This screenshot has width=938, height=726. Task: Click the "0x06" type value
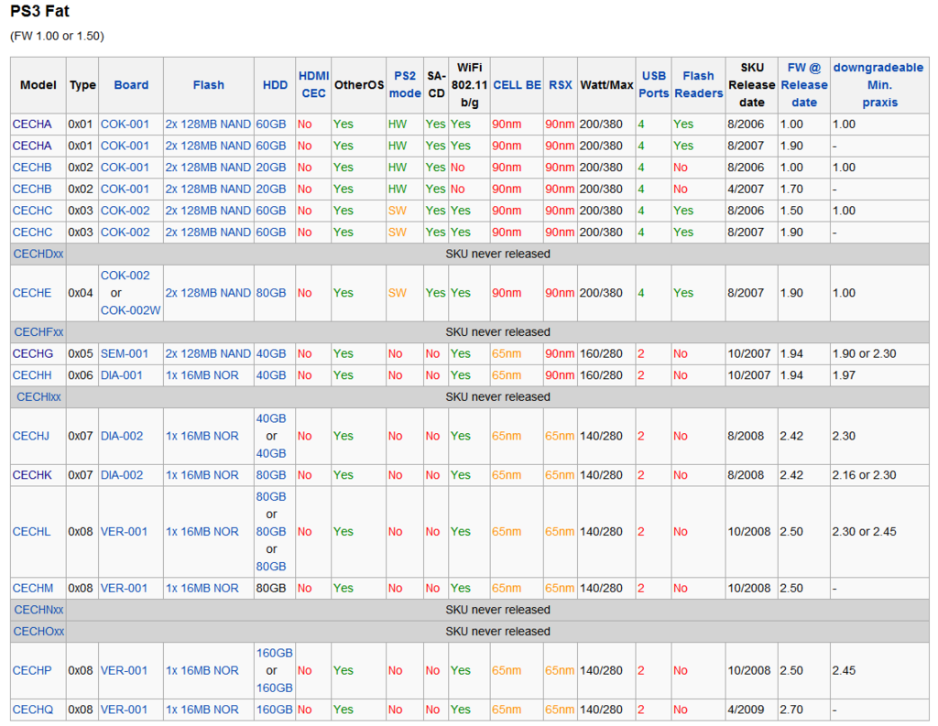pos(81,375)
